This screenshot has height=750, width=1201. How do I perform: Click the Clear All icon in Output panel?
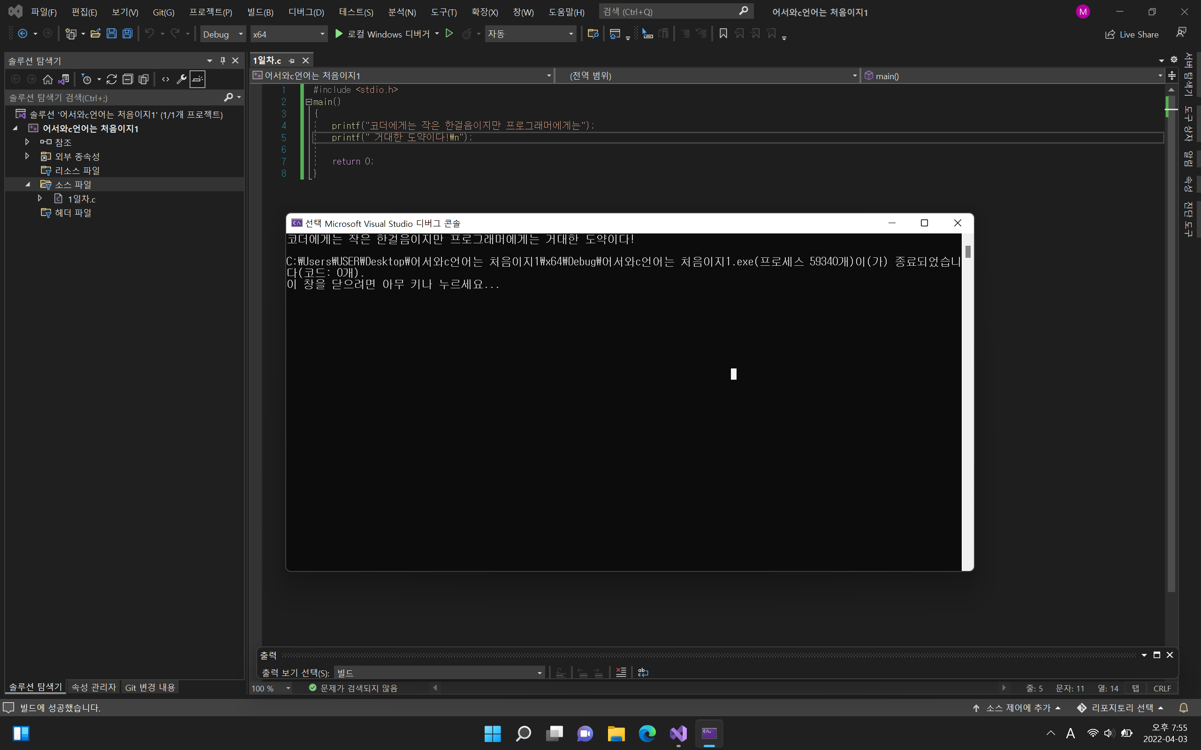tap(621, 672)
